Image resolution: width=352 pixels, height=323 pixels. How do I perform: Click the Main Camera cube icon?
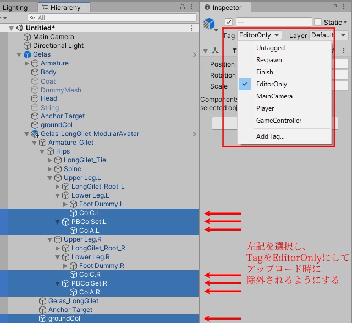pos(27,37)
